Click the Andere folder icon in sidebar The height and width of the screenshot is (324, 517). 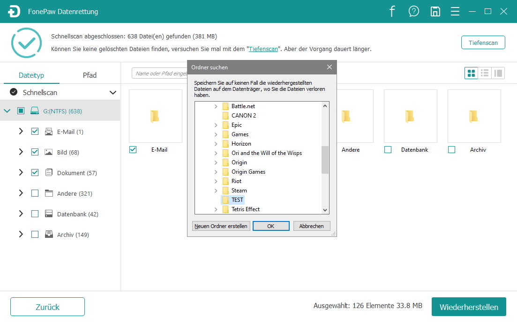click(49, 193)
